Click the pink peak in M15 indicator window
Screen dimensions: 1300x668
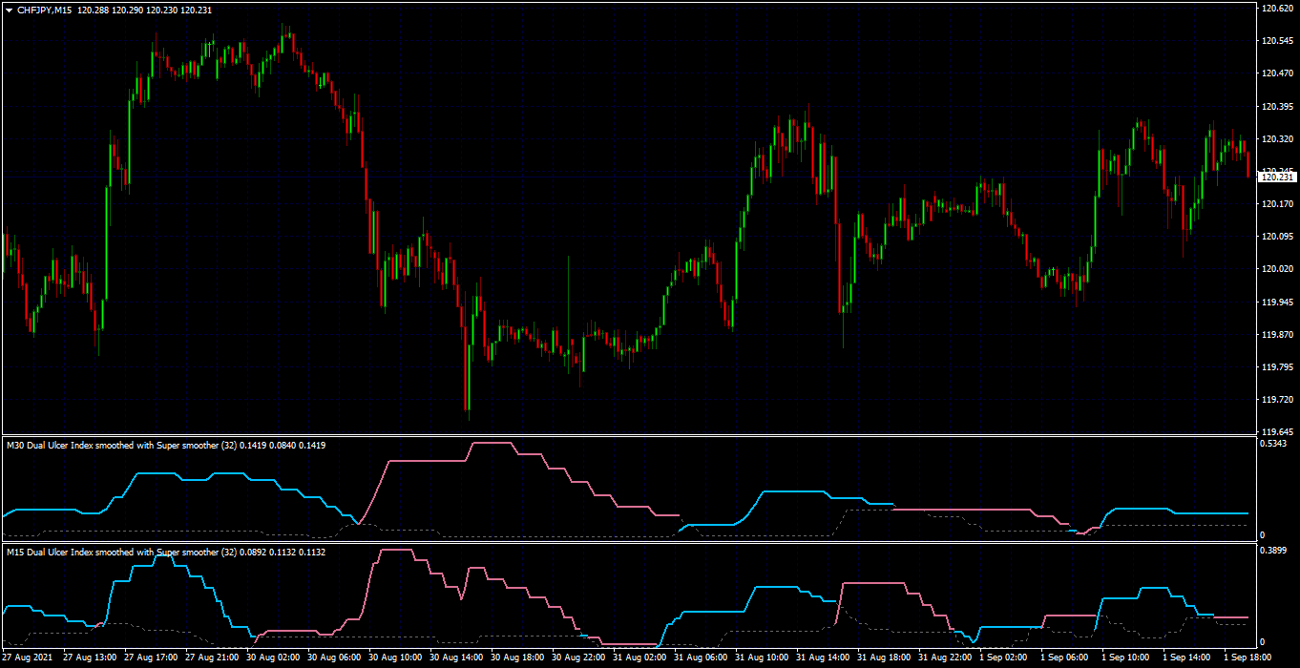tap(395, 551)
